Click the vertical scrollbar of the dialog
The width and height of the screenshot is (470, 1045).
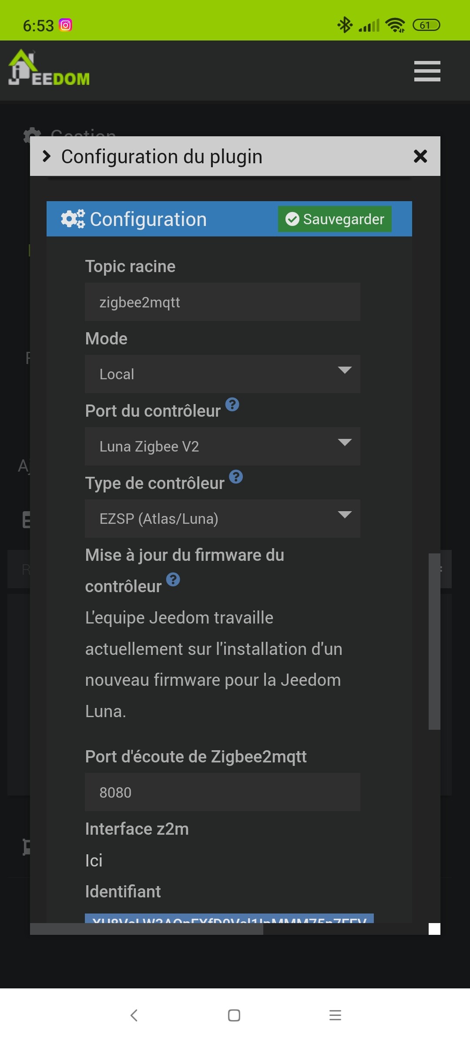(434, 641)
